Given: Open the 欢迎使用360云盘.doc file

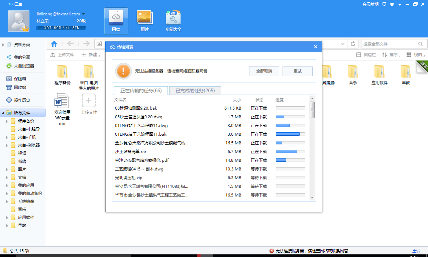Looking at the screenshot, I should click(62, 100).
